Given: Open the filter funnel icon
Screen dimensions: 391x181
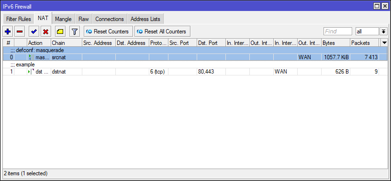Looking at the screenshot, I should pyautogui.click(x=74, y=32).
